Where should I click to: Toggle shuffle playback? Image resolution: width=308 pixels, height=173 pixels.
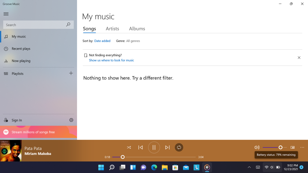coord(129,147)
